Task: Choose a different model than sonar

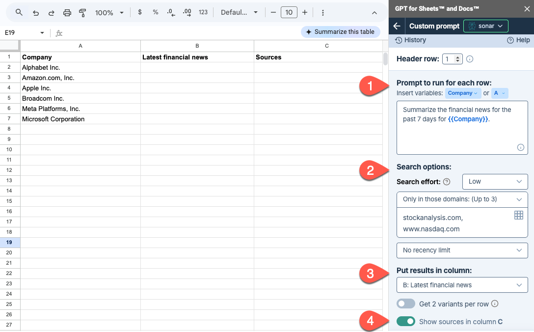Action: (485, 26)
